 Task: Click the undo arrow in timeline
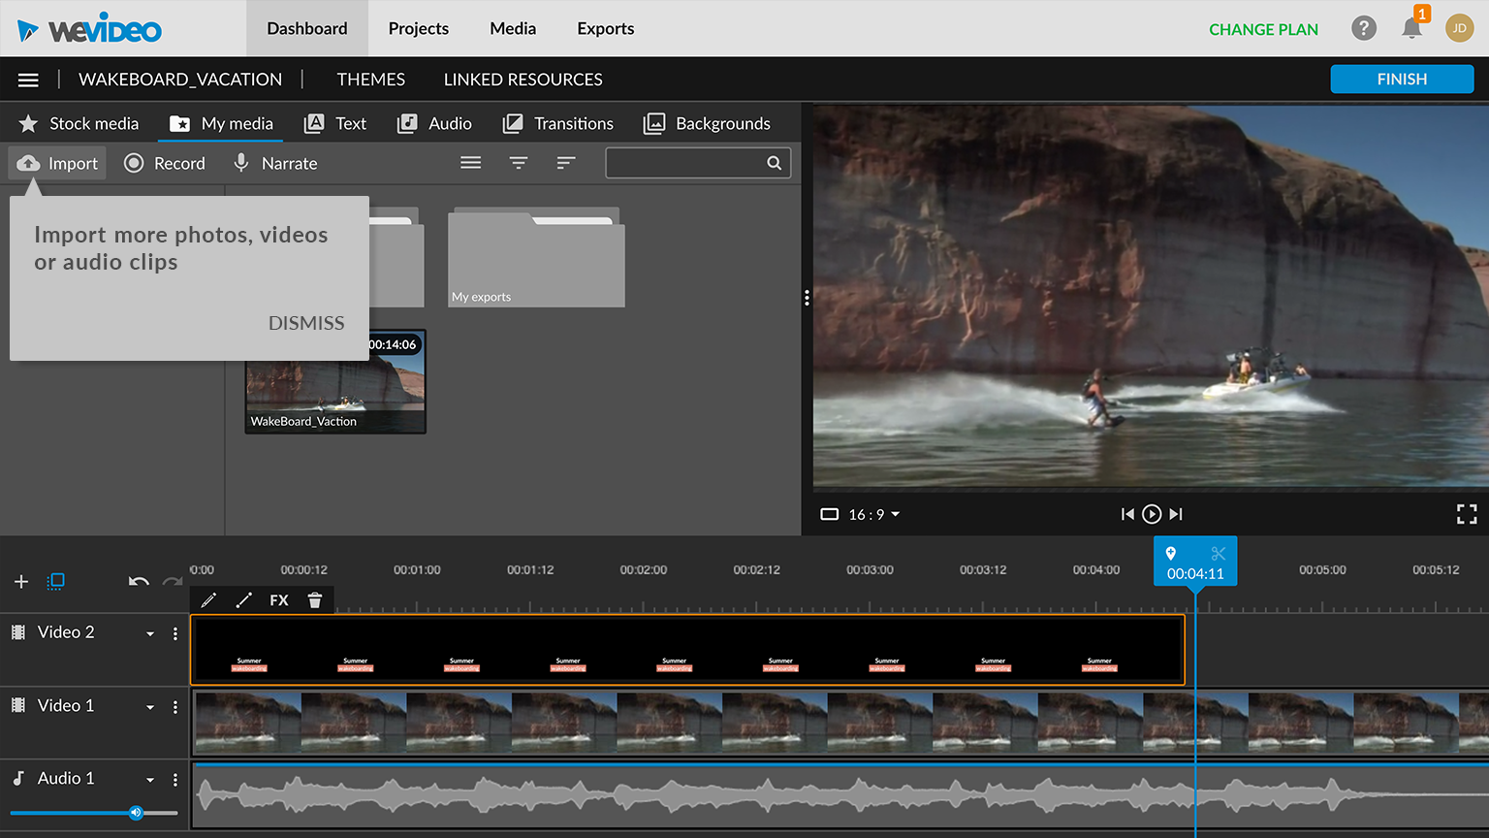(x=139, y=582)
